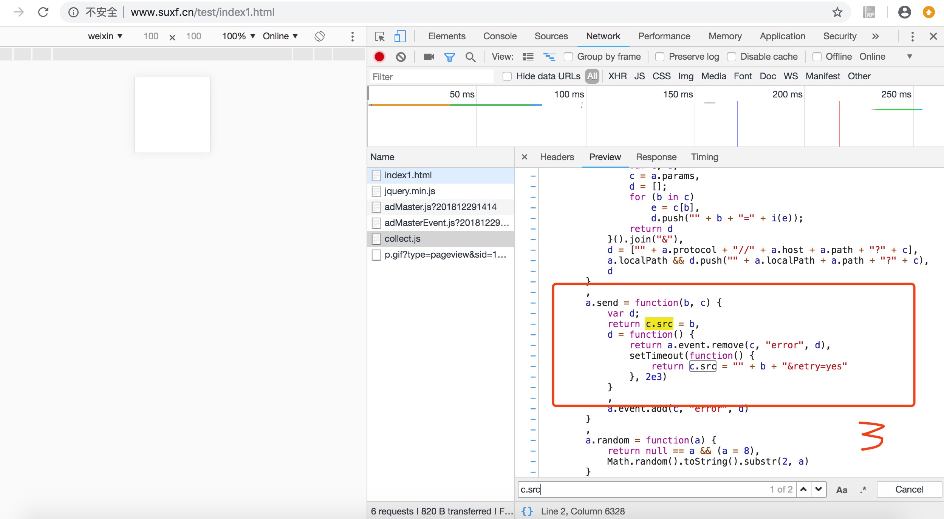Open the Response tab
Image resolution: width=944 pixels, height=519 pixels.
point(656,157)
